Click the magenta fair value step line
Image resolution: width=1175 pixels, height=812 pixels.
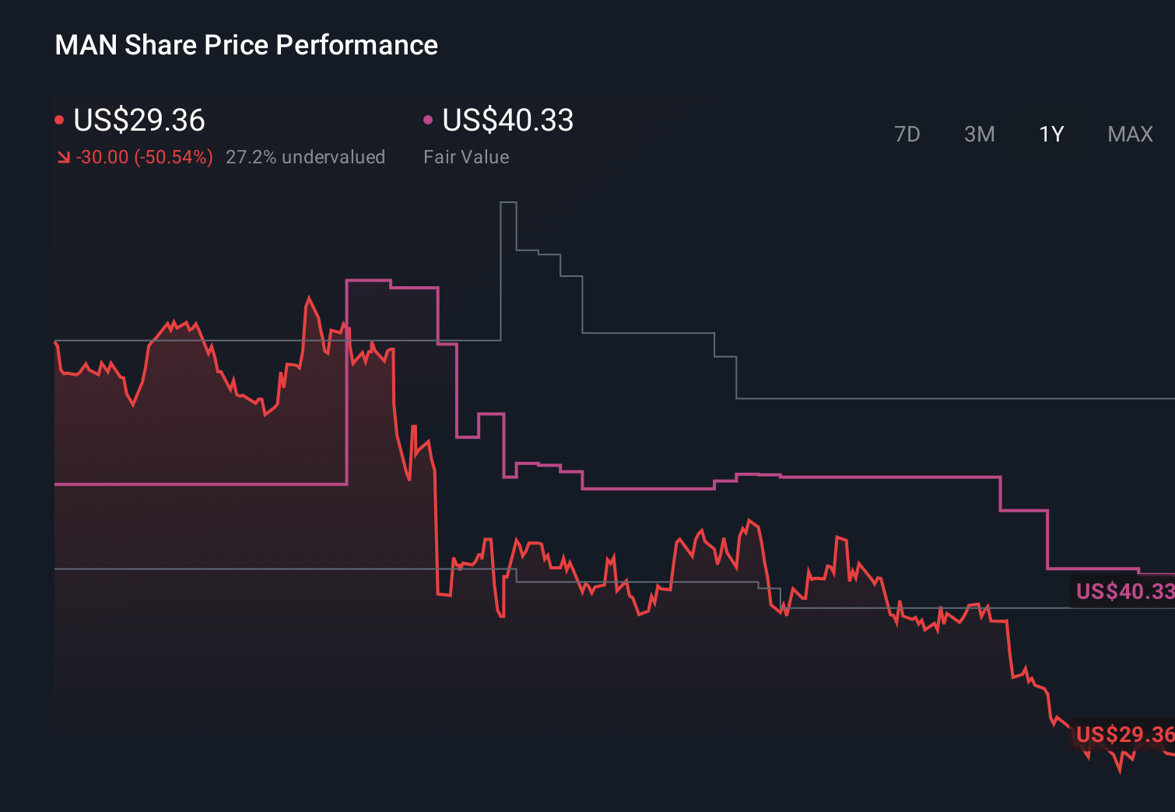pyautogui.click(x=661, y=488)
